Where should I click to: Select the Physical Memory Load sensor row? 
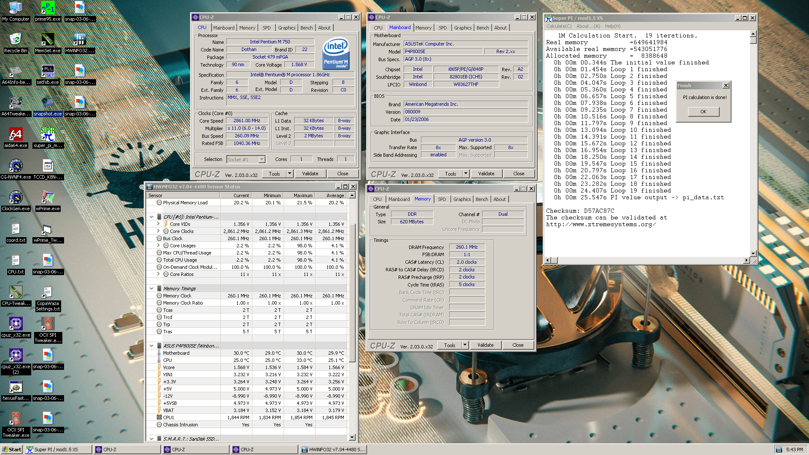click(246, 203)
